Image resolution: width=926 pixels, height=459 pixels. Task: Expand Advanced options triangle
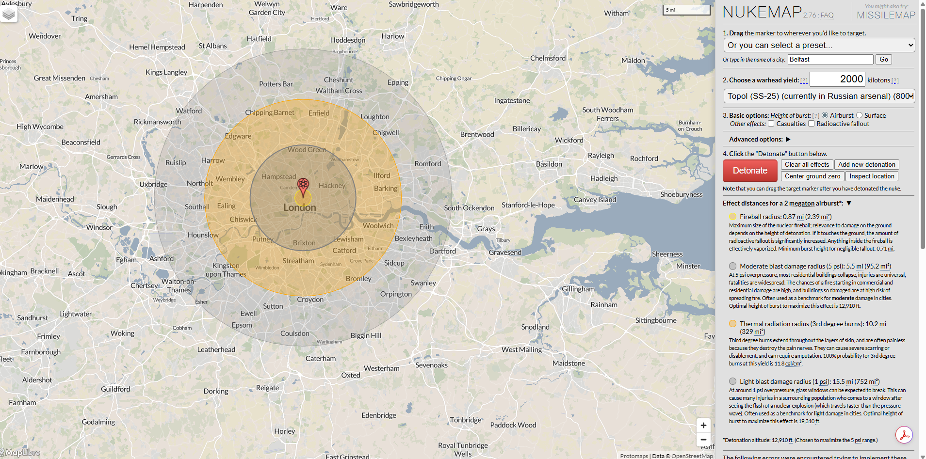(x=788, y=140)
